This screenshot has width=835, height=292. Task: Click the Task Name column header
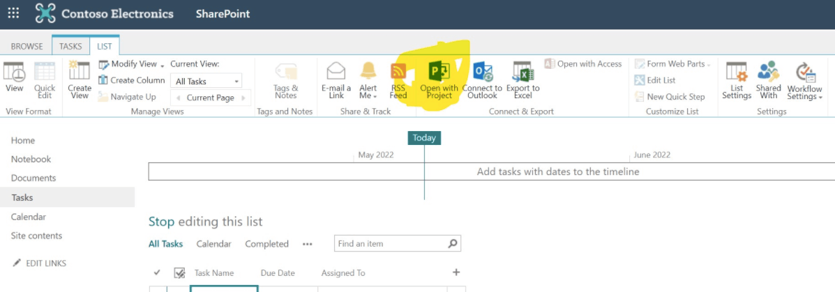coord(214,273)
